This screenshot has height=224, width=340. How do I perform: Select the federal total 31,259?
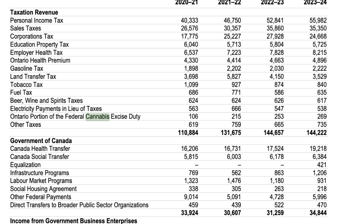click(275, 213)
